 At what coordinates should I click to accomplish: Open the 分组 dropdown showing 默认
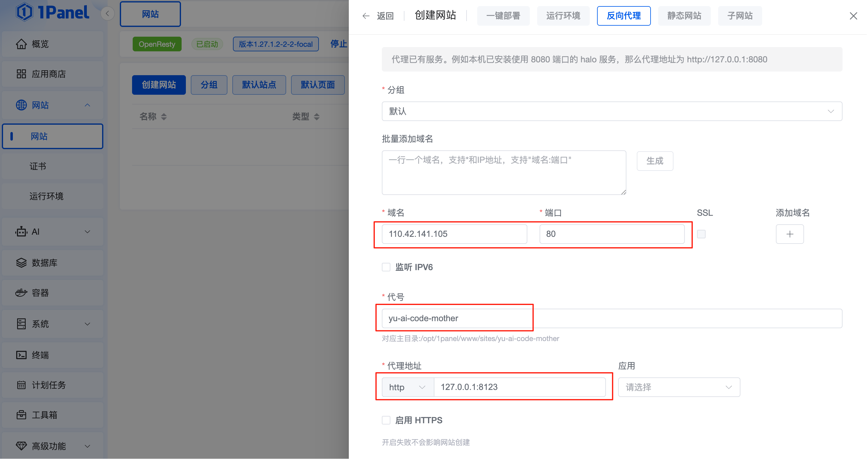coord(611,111)
